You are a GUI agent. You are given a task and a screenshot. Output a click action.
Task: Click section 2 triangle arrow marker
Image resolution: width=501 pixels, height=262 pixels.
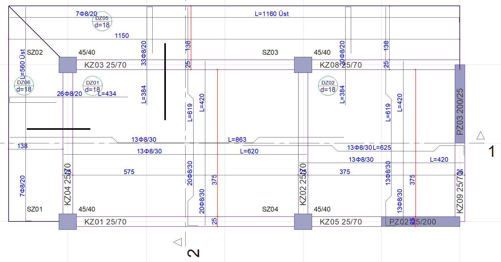tap(178, 242)
